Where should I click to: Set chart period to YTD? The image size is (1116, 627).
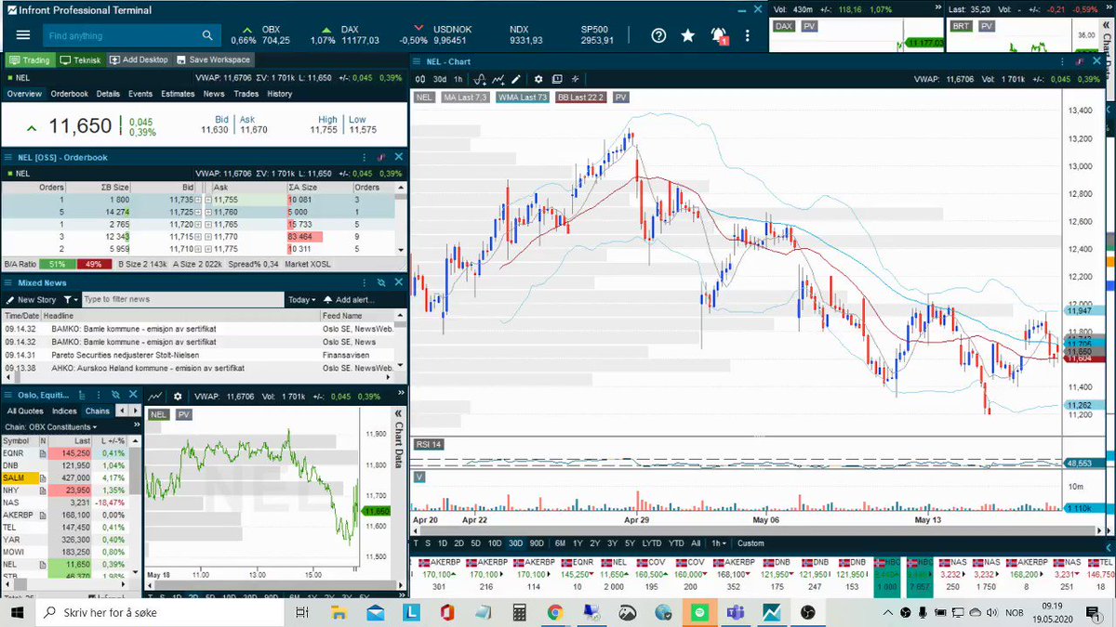click(x=675, y=543)
